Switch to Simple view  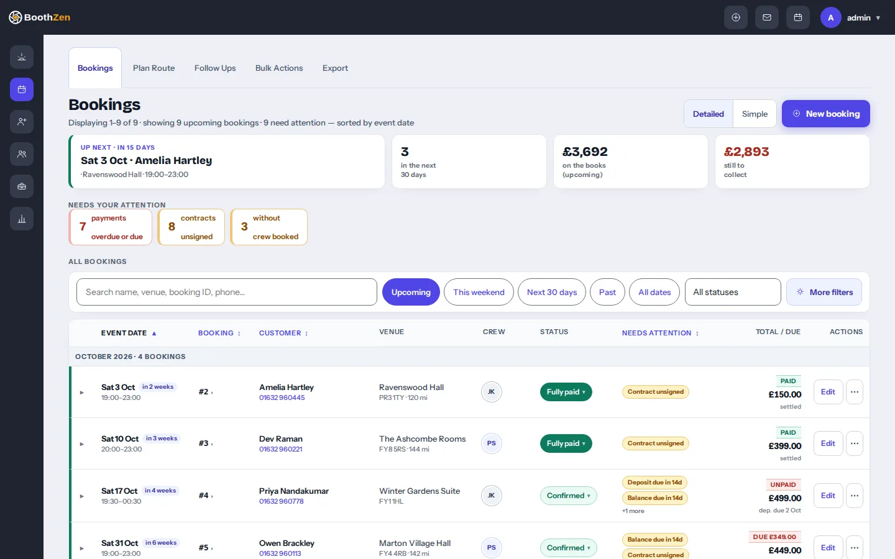[755, 114]
